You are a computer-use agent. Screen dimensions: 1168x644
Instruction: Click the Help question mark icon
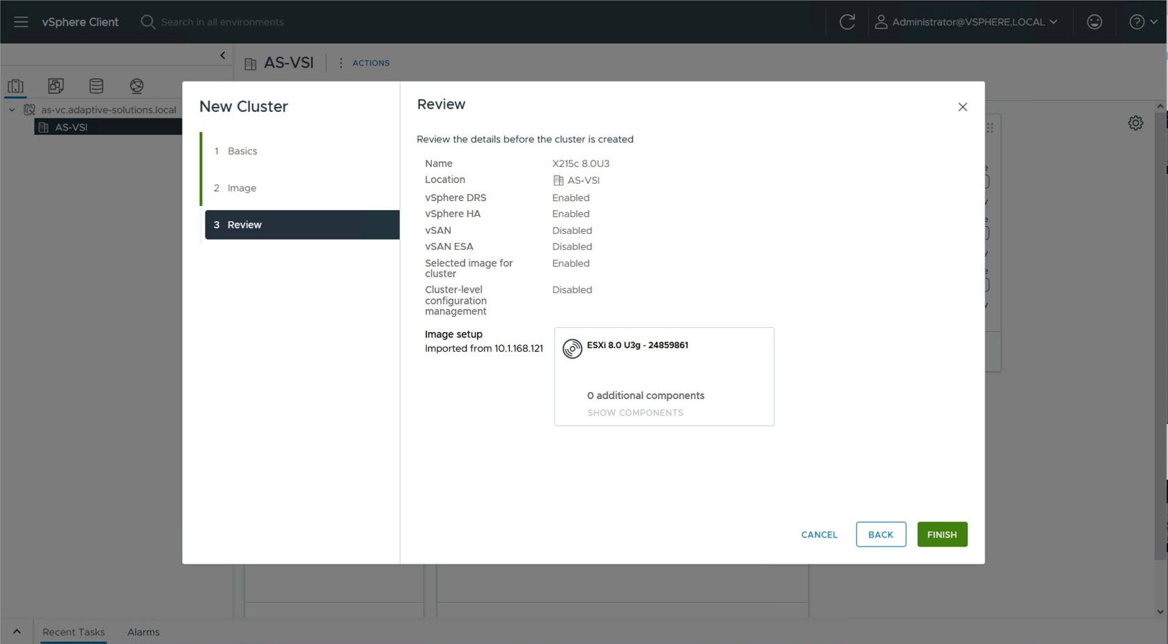click(x=1137, y=22)
